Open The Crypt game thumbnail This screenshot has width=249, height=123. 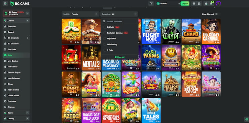tap(171, 31)
